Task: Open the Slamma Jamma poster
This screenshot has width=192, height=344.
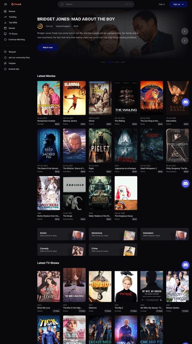Action: [x=74, y=98]
